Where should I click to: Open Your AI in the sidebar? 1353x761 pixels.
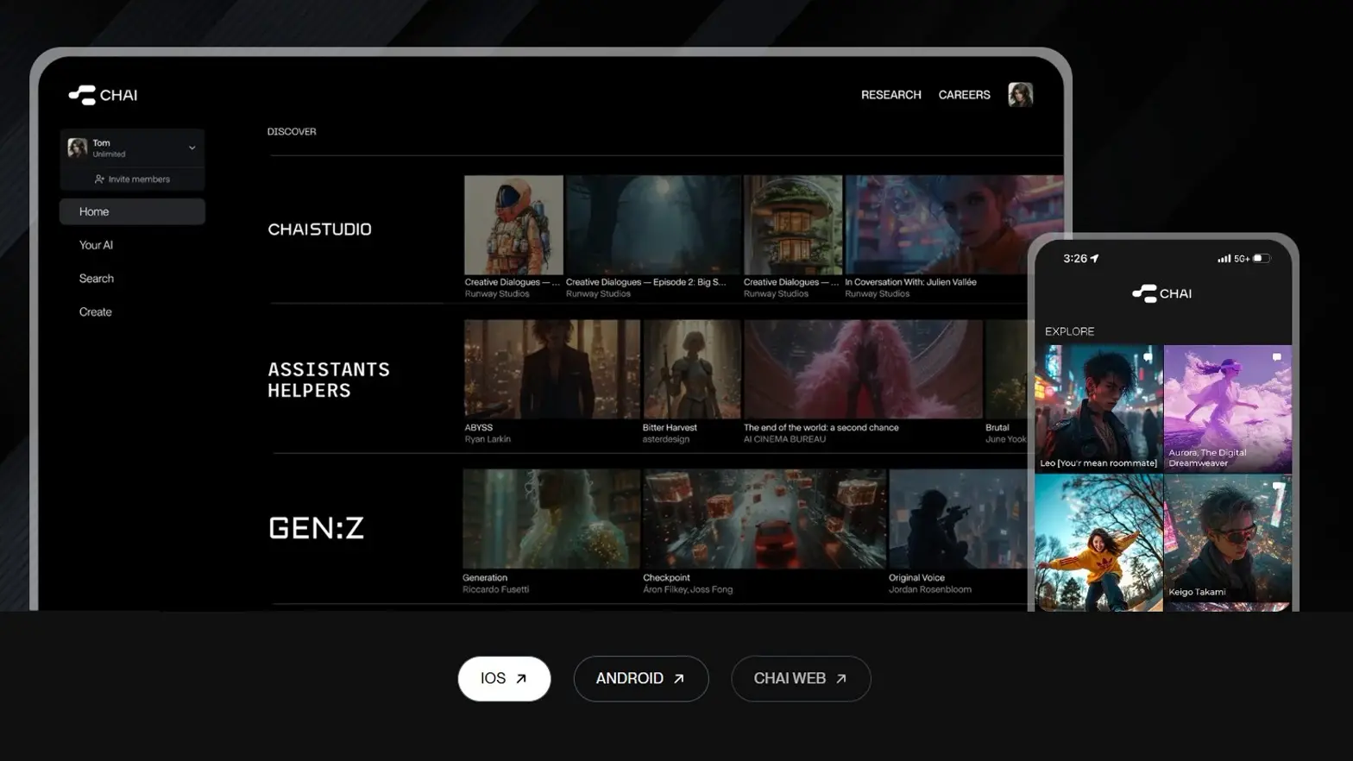tap(96, 245)
